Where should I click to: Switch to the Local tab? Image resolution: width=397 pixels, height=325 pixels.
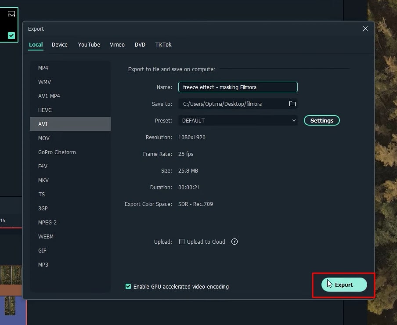coord(36,45)
